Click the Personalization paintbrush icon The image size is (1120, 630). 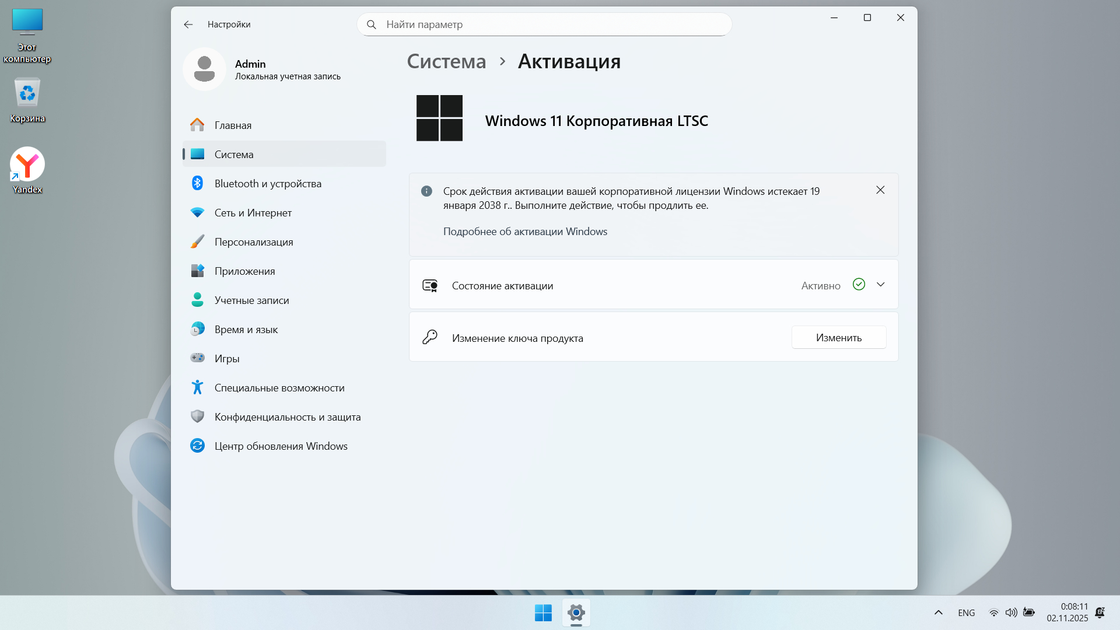point(197,242)
